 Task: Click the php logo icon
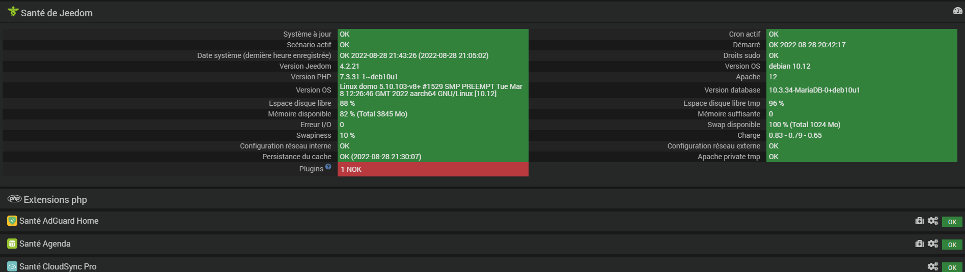coord(14,199)
